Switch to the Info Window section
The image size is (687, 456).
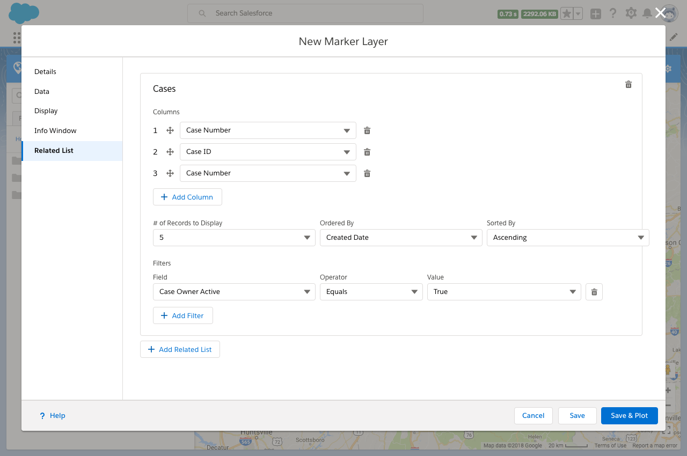pyautogui.click(x=72, y=131)
